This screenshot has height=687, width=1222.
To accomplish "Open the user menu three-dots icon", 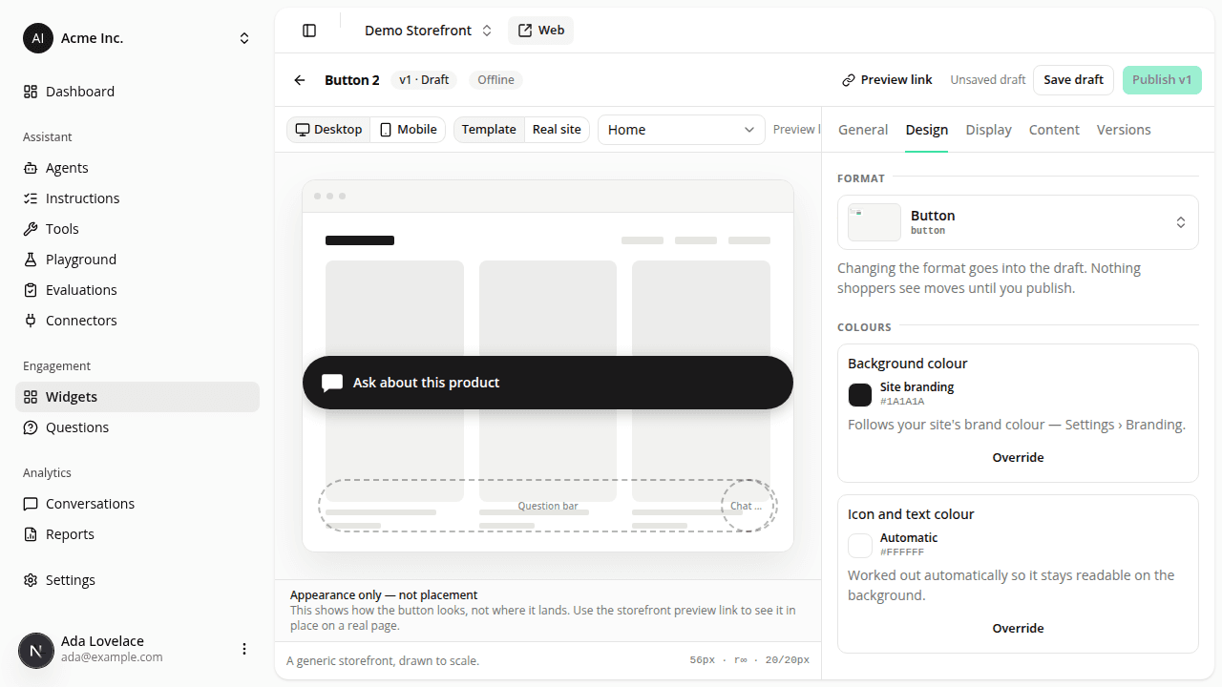I will [x=244, y=649].
